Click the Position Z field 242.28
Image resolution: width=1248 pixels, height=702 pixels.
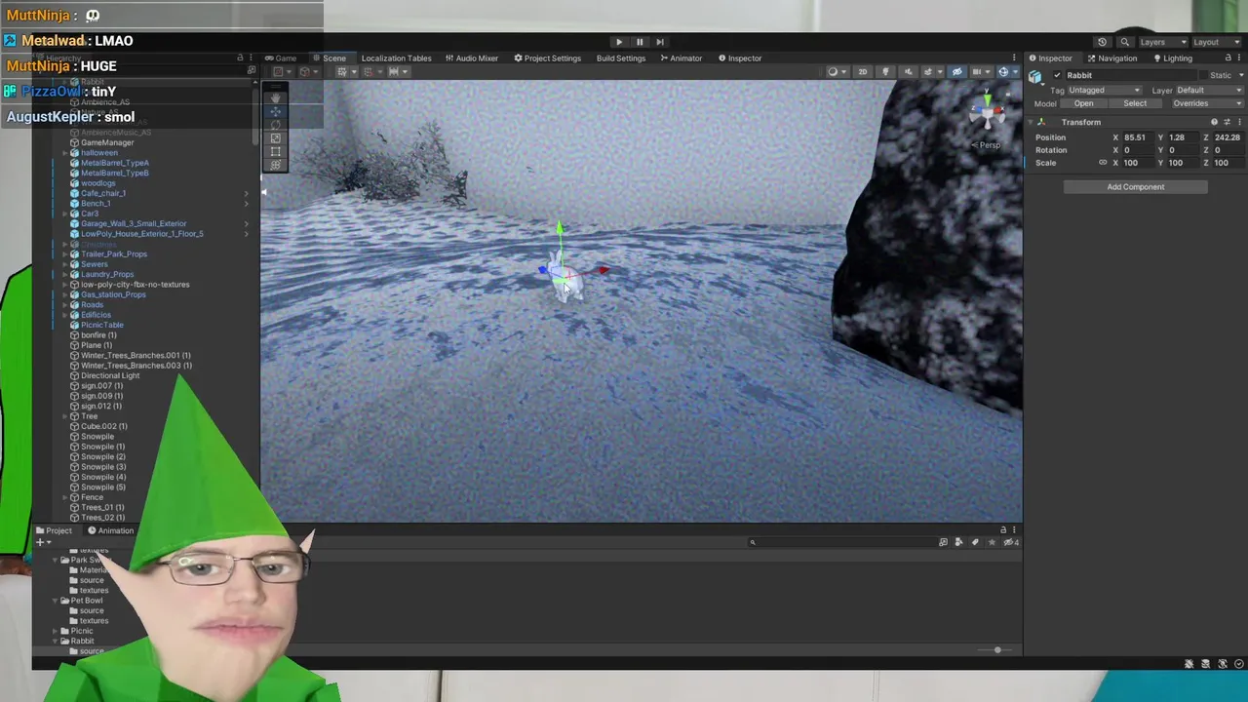(x=1228, y=137)
